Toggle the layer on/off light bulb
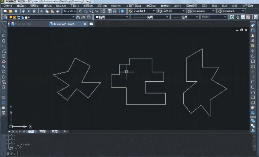Image resolution: width=259 pixels, height=157 pixels. click(x=11, y=17)
